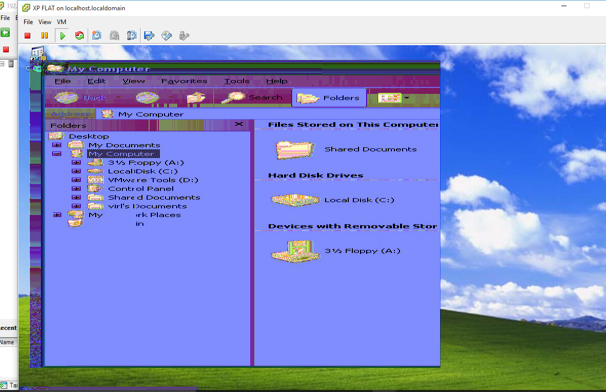
Task: Select My Network Places in folder tree
Action: (134, 215)
